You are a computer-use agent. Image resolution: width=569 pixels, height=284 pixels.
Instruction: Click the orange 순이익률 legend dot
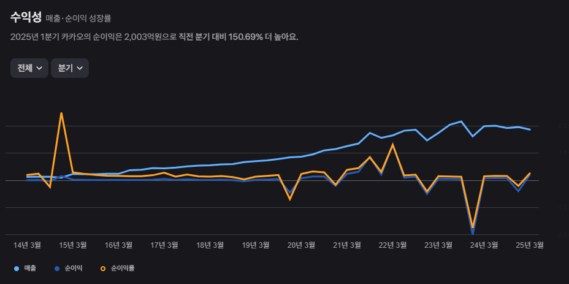[104, 269]
